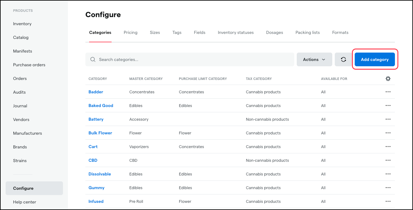
Task: Open the ellipsis menu for the Battery row
Action: click(x=388, y=119)
